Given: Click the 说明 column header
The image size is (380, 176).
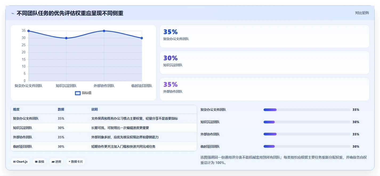Looking at the screenshot, I should [x=95, y=109].
